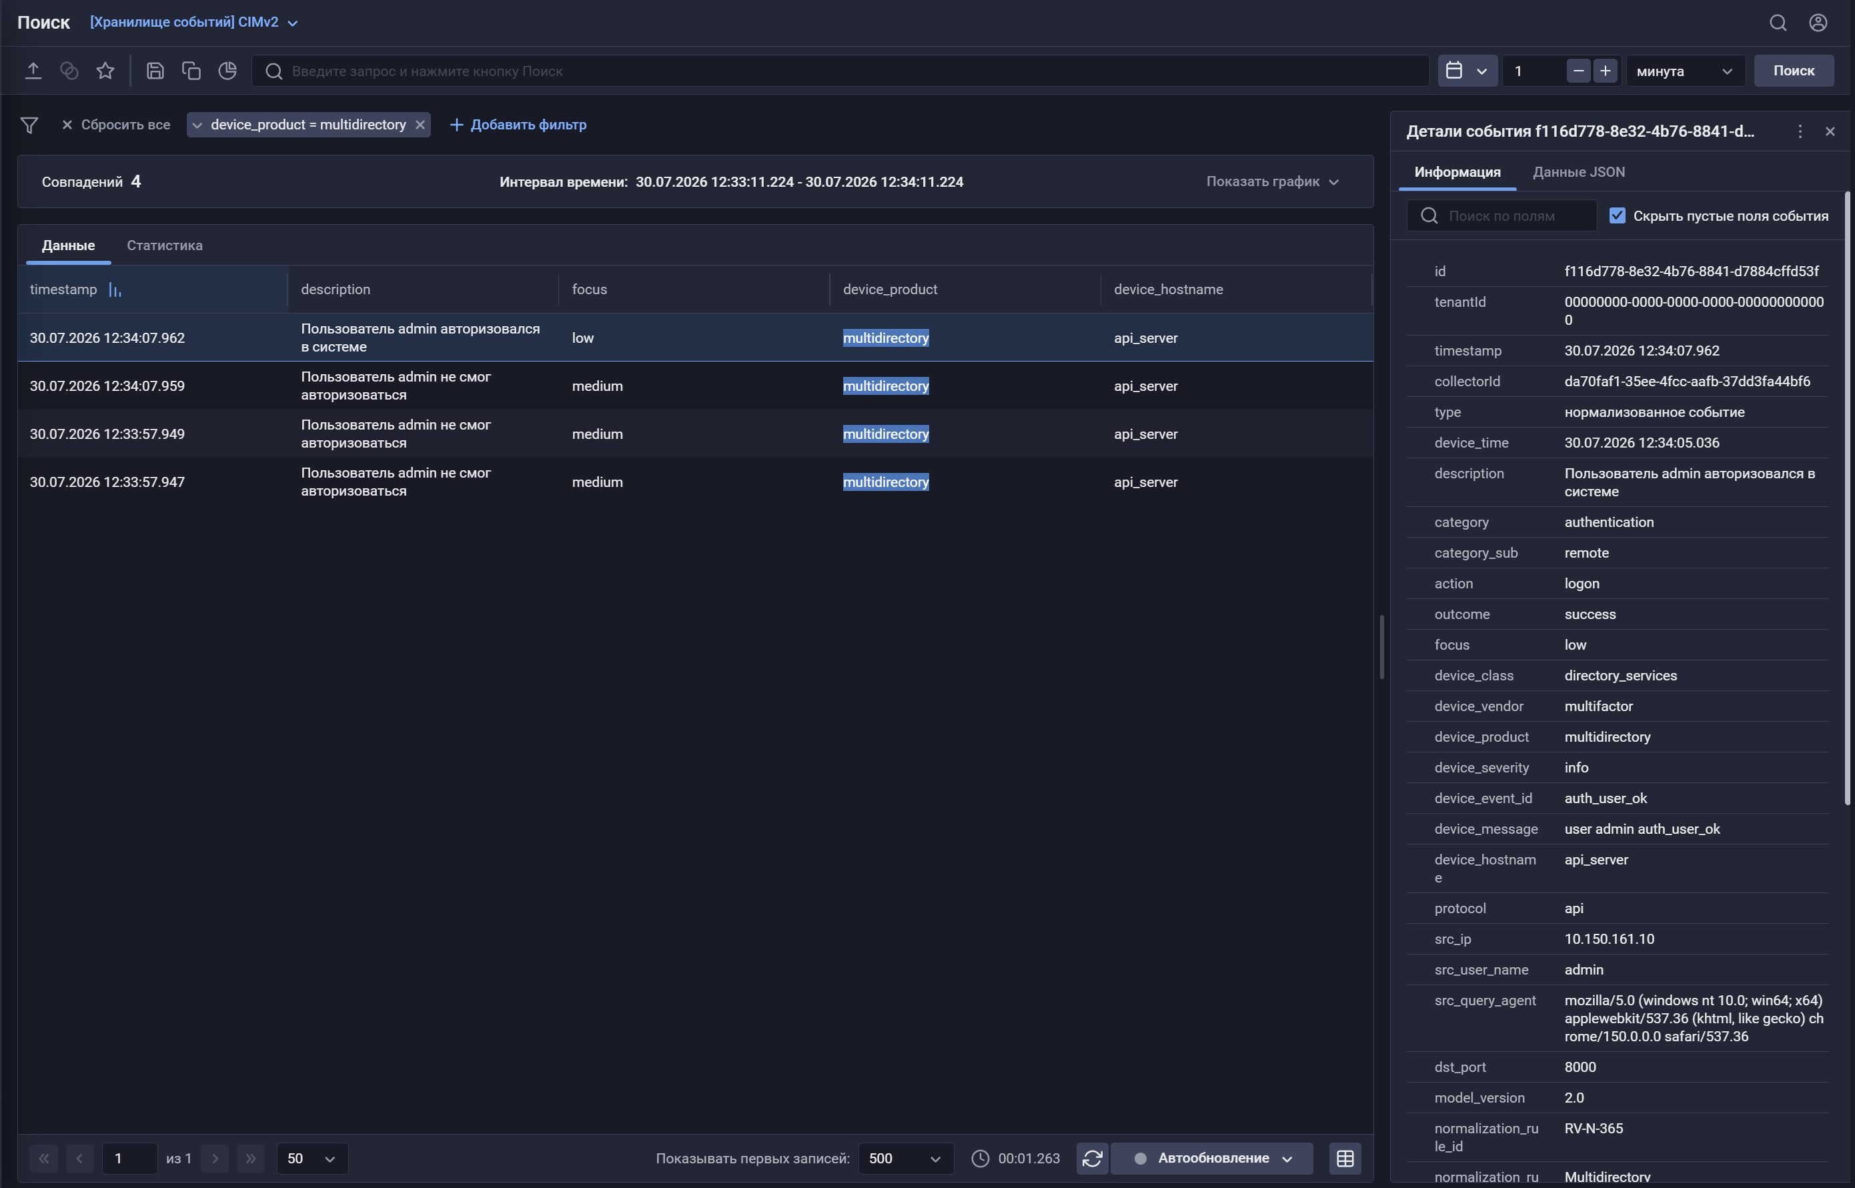Click the outcome value success
The image size is (1855, 1188).
(1590, 614)
